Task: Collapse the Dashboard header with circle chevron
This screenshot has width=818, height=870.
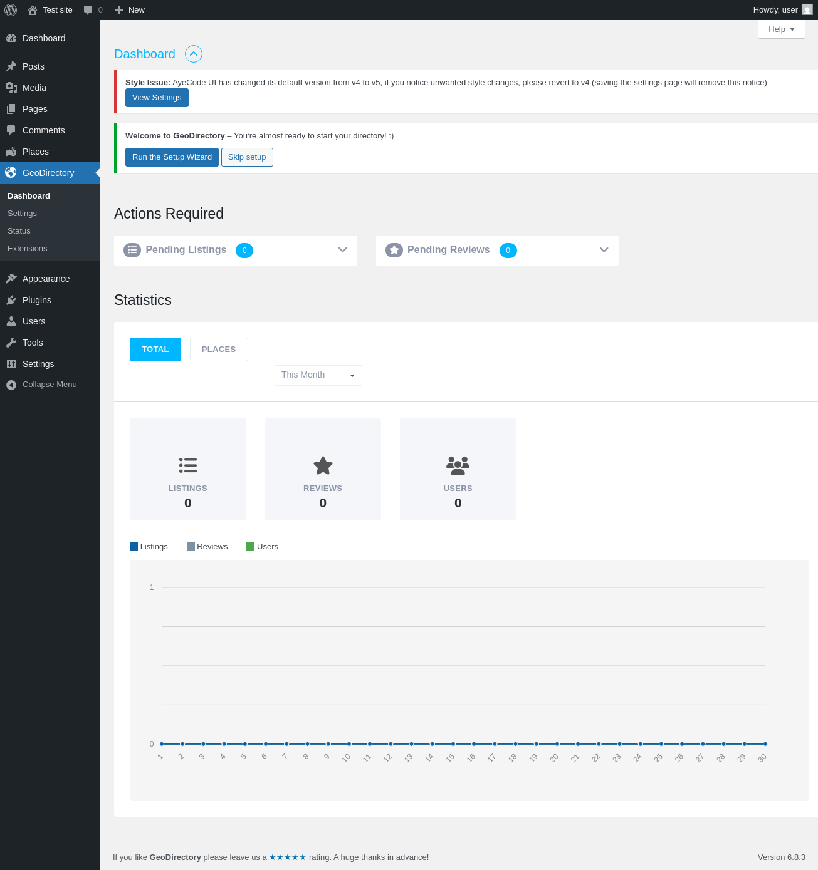Action: coord(194,54)
